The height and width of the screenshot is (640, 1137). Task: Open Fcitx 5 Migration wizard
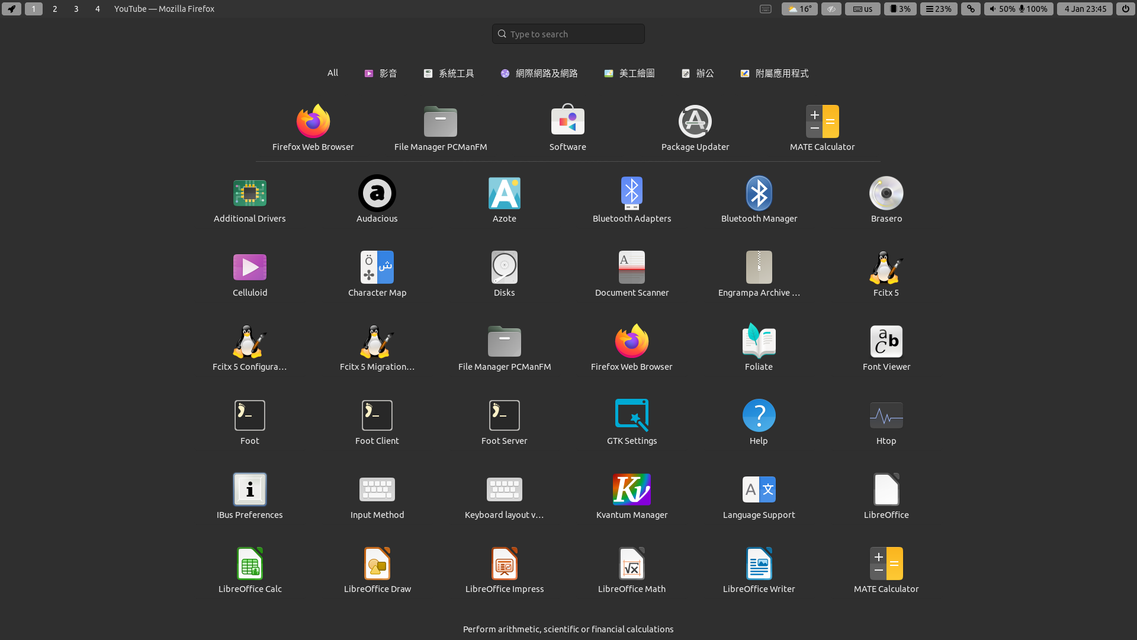point(377,348)
